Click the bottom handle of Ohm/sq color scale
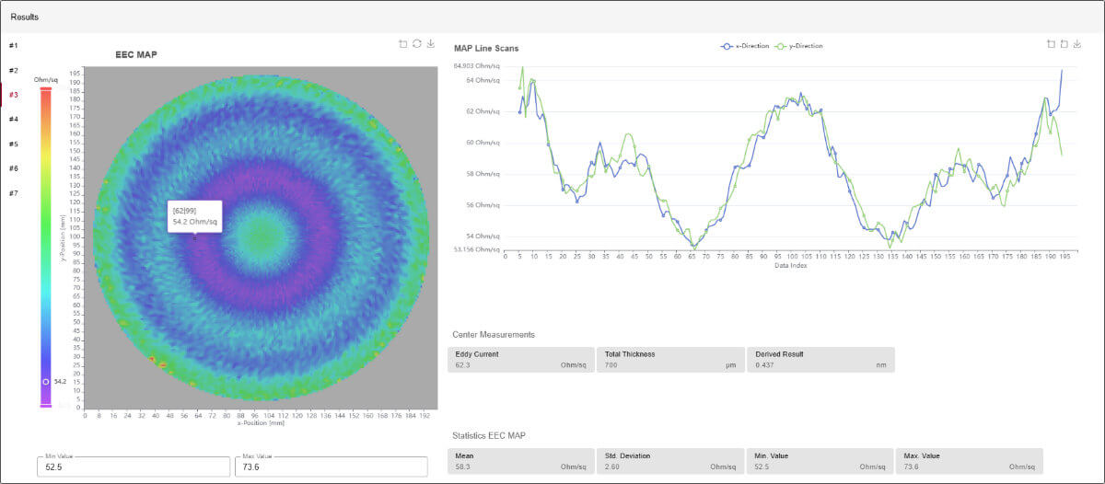The image size is (1105, 484). [x=45, y=405]
